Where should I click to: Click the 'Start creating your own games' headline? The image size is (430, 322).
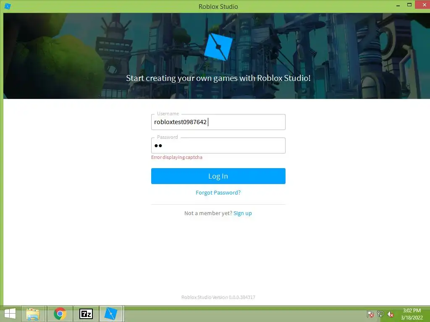click(x=218, y=78)
